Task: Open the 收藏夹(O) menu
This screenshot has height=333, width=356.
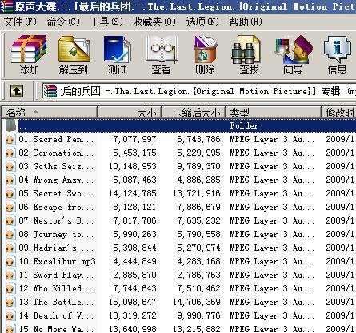Action: pos(154,22)
